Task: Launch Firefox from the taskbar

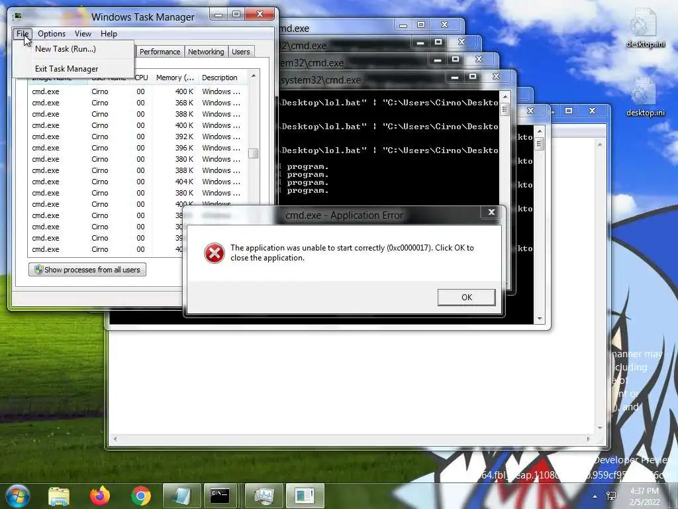Action: tap(100, 496)
